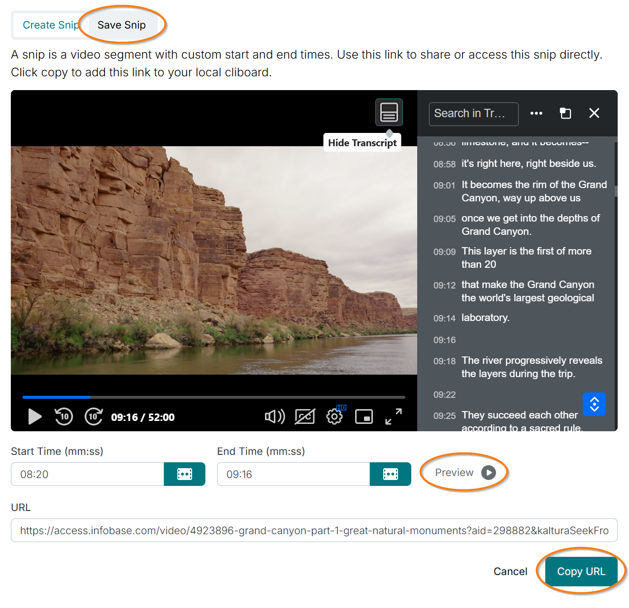Preview the snip
629x608 pixels.
pos(465,473)
